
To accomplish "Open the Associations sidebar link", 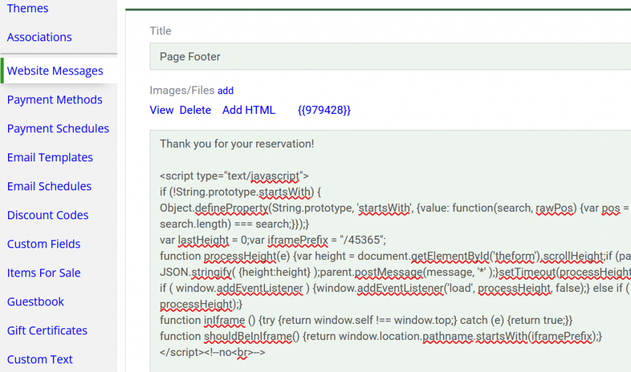I will 39,37.
